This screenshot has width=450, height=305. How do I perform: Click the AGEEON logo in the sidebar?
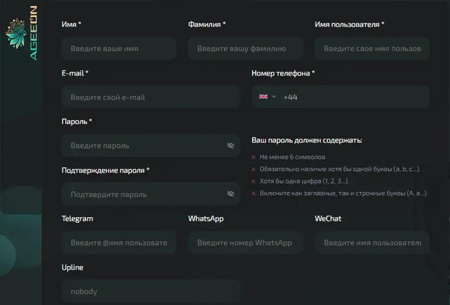pyautogui.click(x=22, y=33)
